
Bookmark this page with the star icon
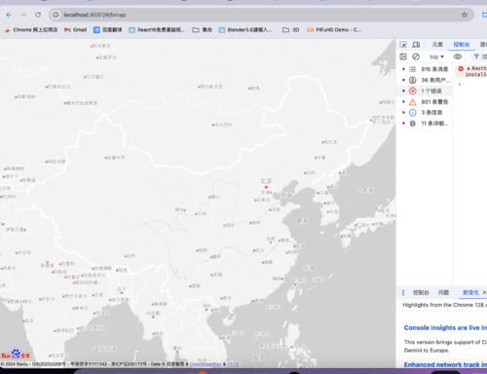pos(465,15)
